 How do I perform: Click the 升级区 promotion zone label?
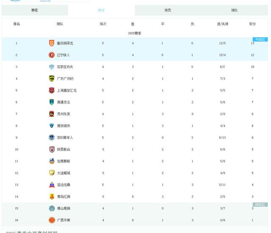click(260, 39)
